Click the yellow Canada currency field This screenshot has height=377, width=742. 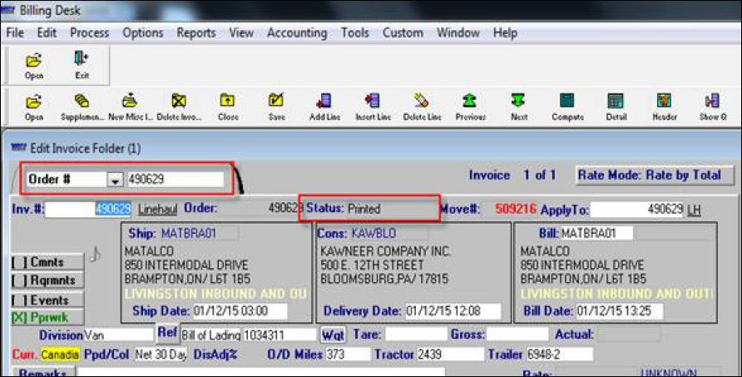point(60,355)
